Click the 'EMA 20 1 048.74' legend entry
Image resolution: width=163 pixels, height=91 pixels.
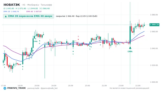click(x=11, y=12)
